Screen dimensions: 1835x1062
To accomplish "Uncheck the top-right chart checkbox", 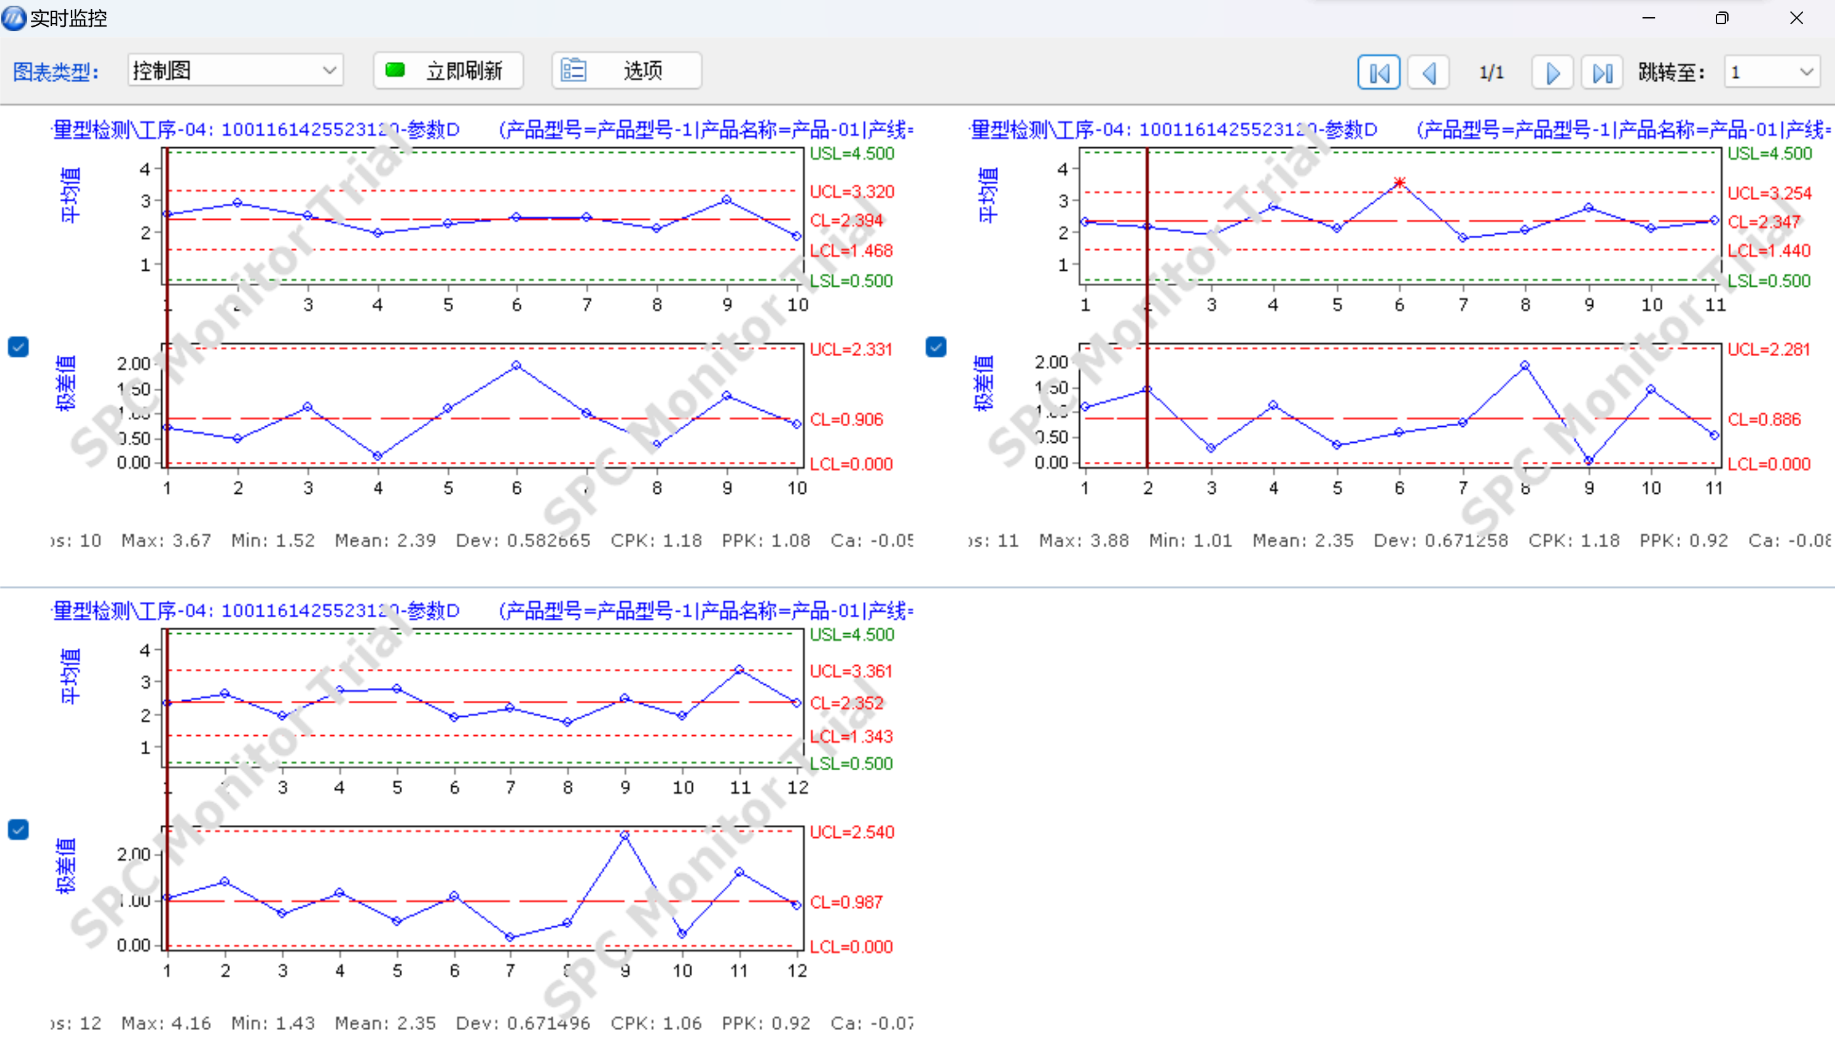I will [x=936, y=347].
